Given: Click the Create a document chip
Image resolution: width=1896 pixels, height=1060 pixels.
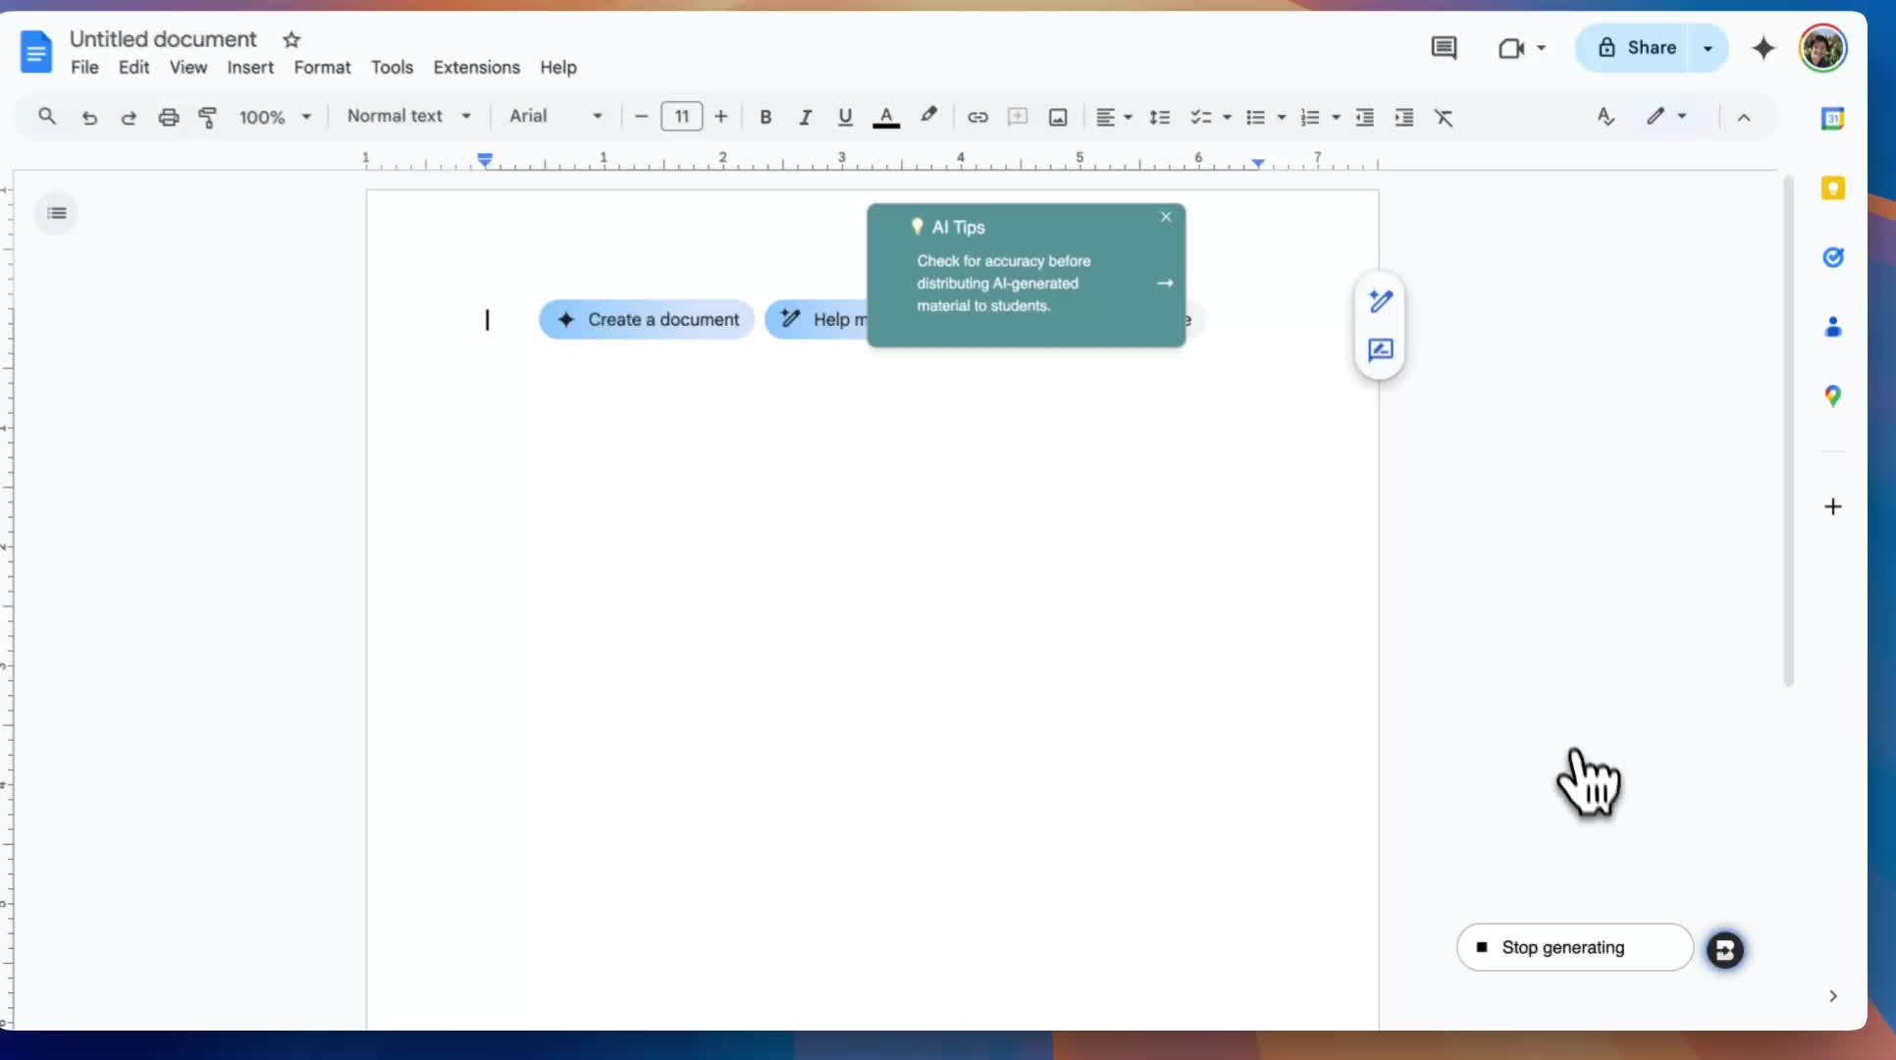Looking at the screenshot, I should click(647, 320).
